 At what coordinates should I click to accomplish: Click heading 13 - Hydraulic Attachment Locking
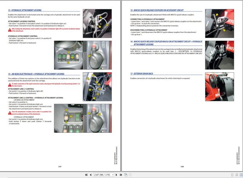[25, 10]
